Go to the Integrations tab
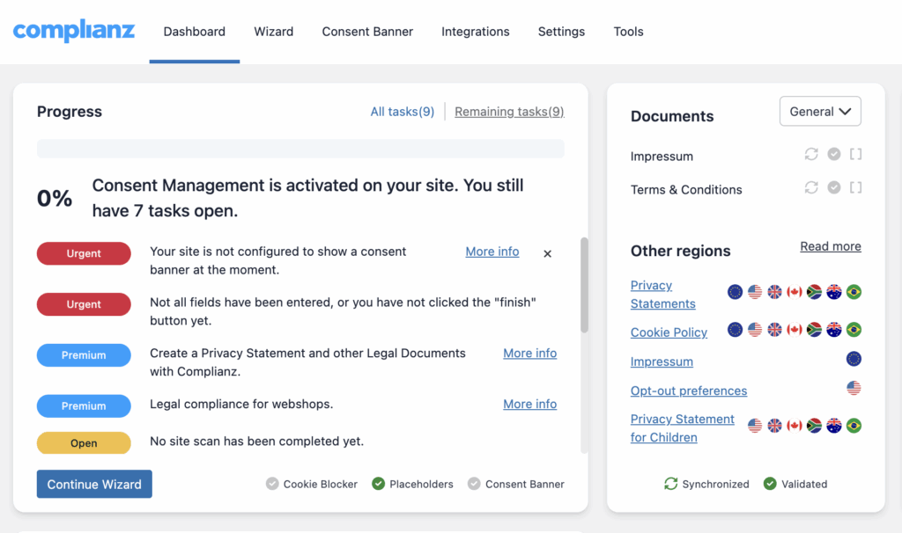Image resolution: width=902 pixels, height=533 pixels. (x=476, y=32)
